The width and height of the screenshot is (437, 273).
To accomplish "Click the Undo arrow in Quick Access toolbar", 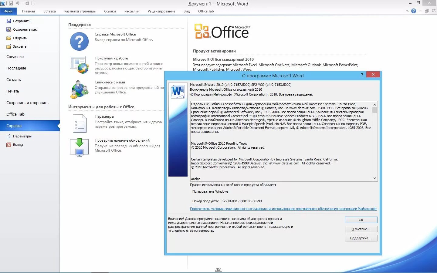I will pyautogui.click(x=18, y=3).
